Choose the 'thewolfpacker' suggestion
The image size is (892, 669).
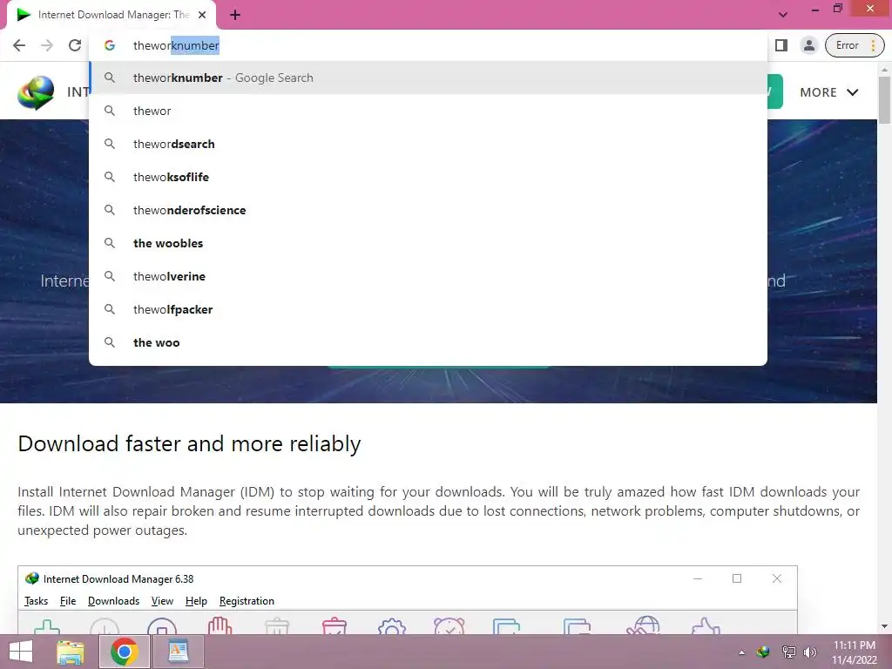[428, 309]
